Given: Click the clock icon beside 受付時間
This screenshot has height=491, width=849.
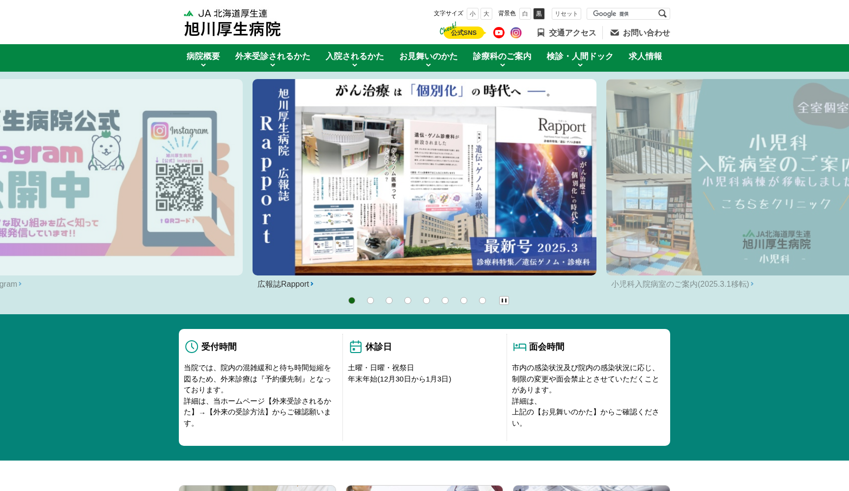Looking at the screenshot, I should click(191, 347).
